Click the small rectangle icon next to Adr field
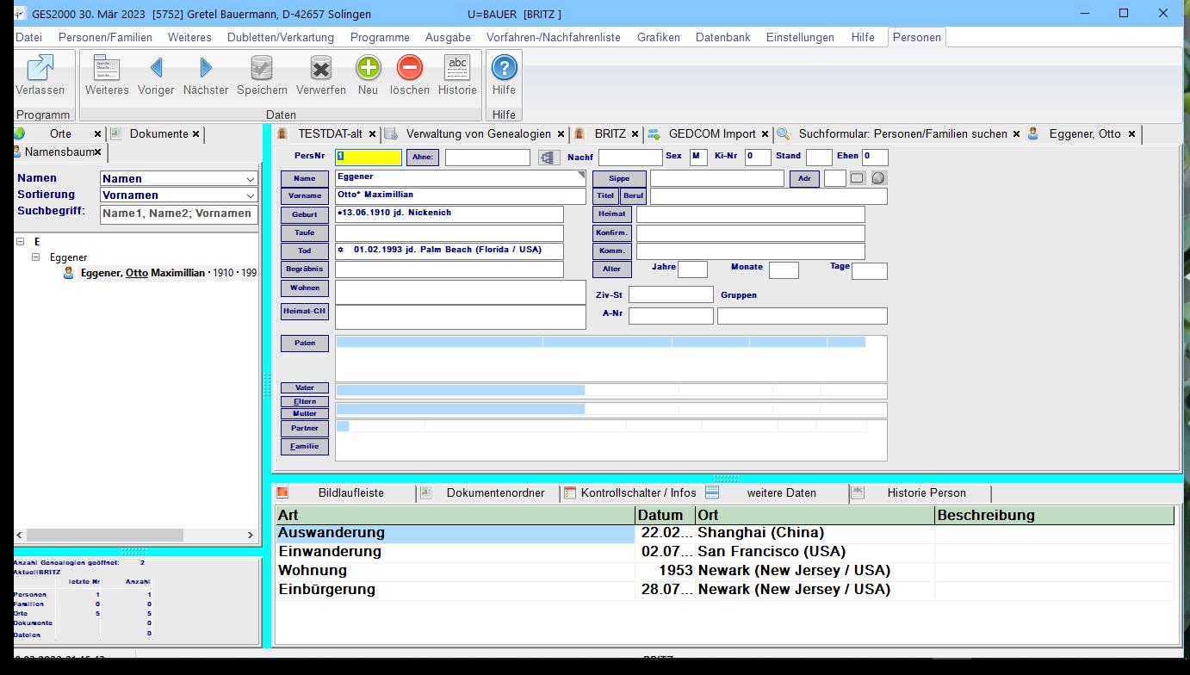 [x=857, y=178]
